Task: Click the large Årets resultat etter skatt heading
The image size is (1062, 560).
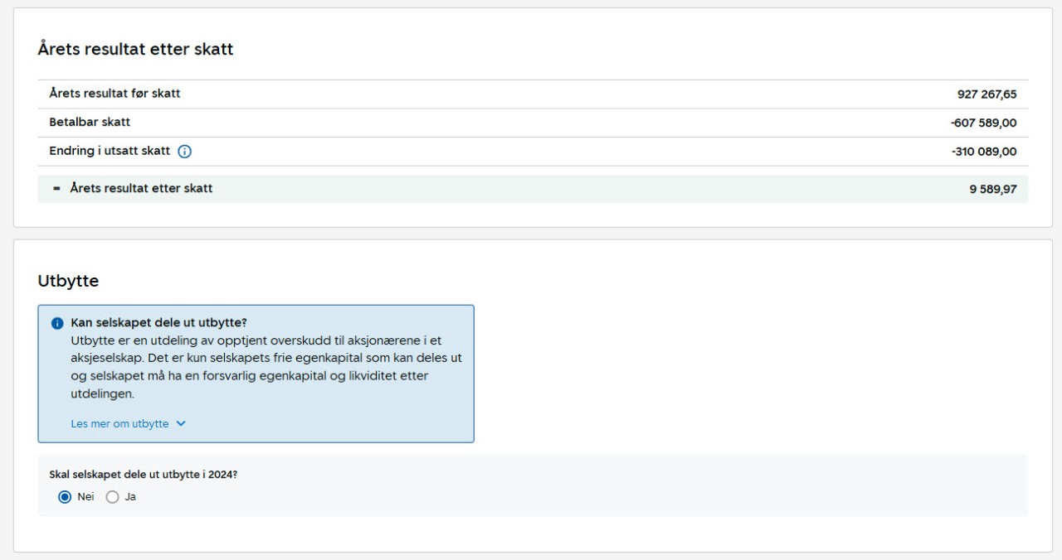Action: coord(135,50)
